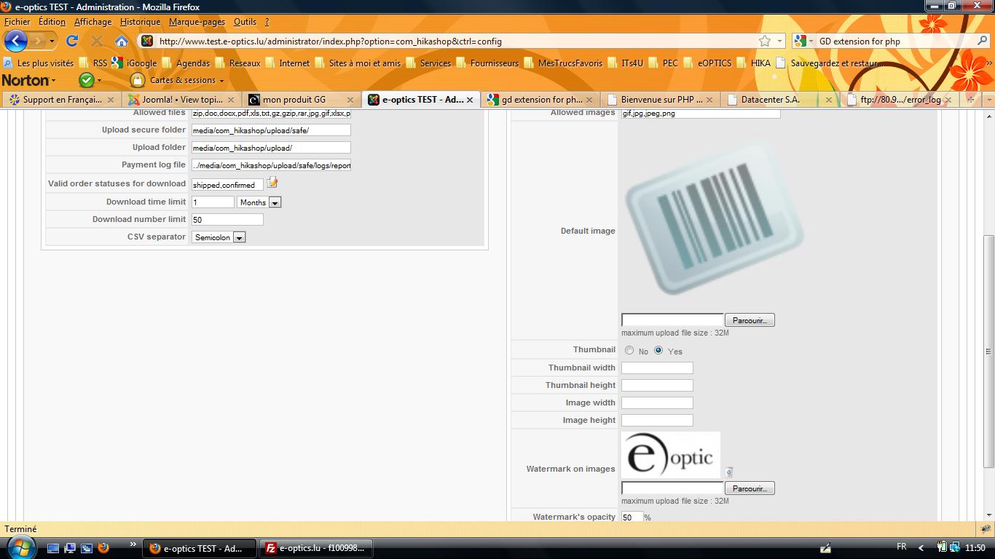The image size is (995, 559).
Task: Go back with the Firefox back arrow
Action: point(15,41)
